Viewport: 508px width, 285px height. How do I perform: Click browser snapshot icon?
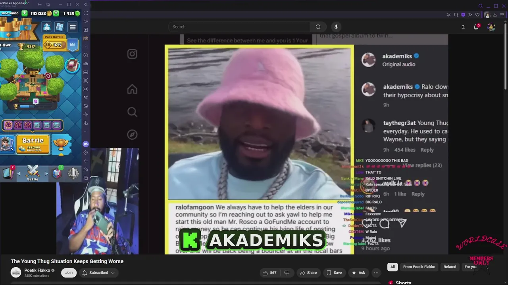click(456, 15)
